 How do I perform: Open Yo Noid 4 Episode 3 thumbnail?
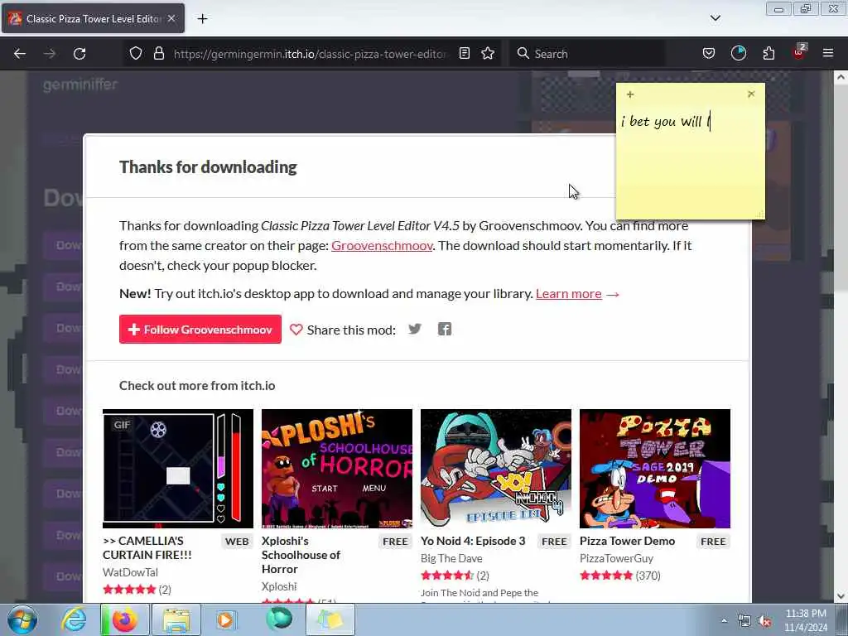(496, 469)
